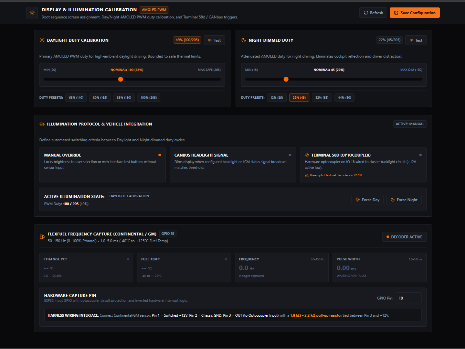Choose the 44% (90) night preset

point(344,98)
